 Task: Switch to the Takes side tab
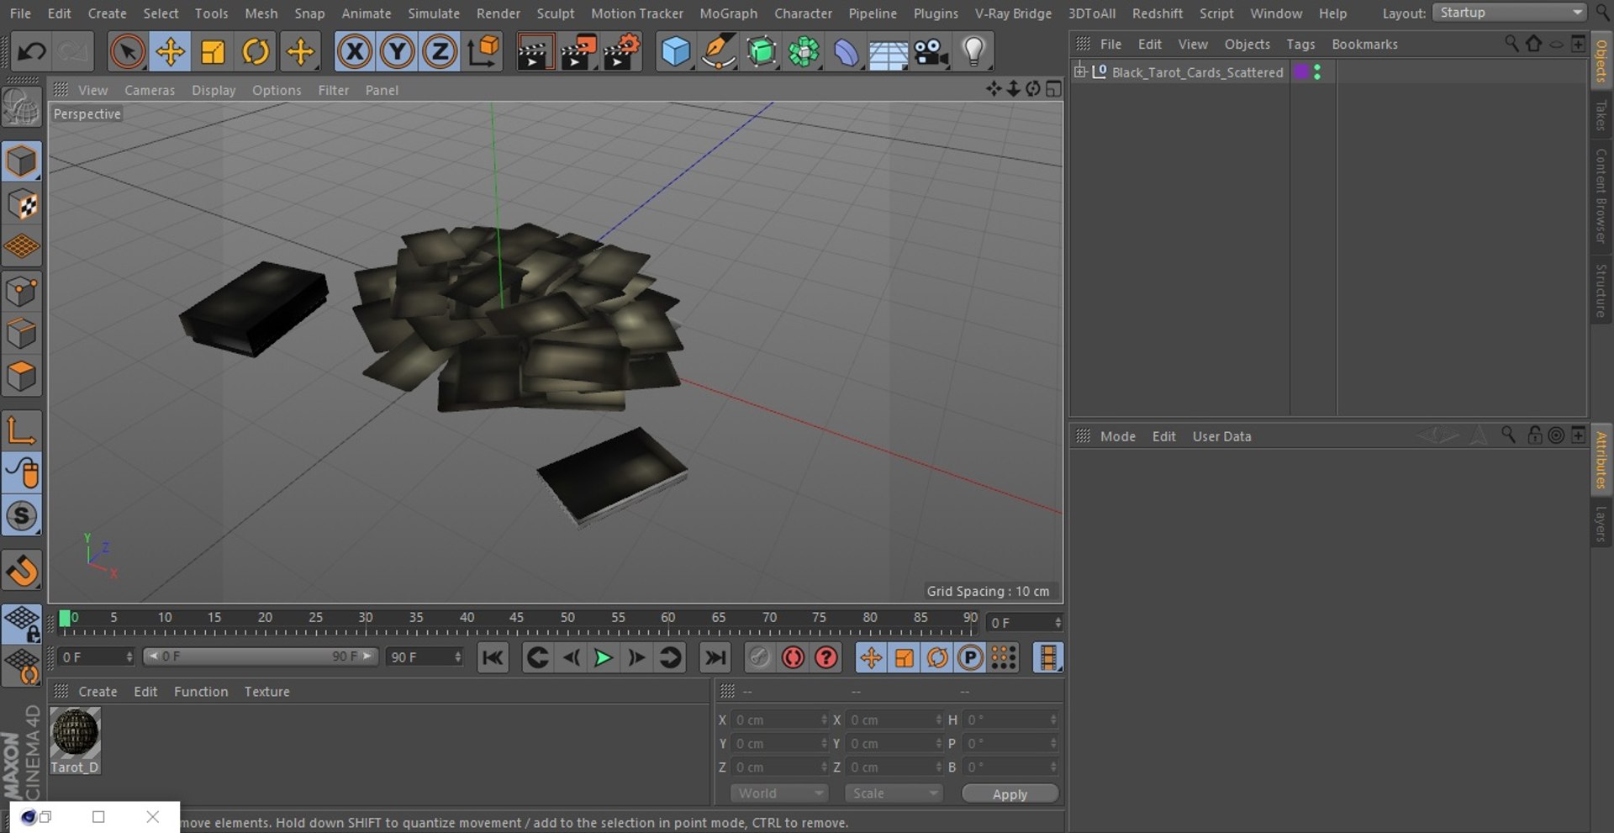pos(1601,115)
